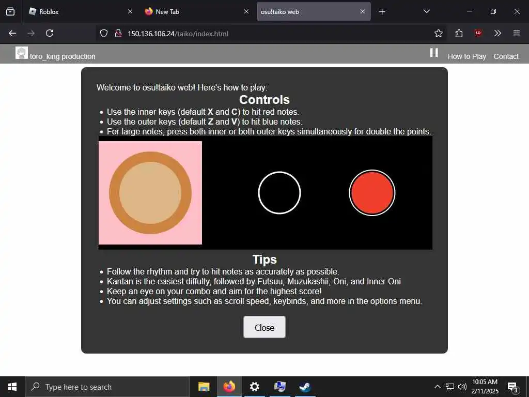Close the New Tab tab
The image size is (529, 397).
246,11
